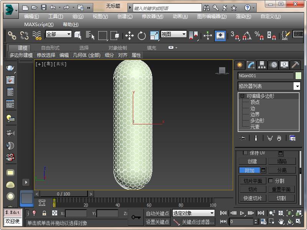Select the Unlink Selection icon
This screenshot has height=230, width=307.
point(25,35)
